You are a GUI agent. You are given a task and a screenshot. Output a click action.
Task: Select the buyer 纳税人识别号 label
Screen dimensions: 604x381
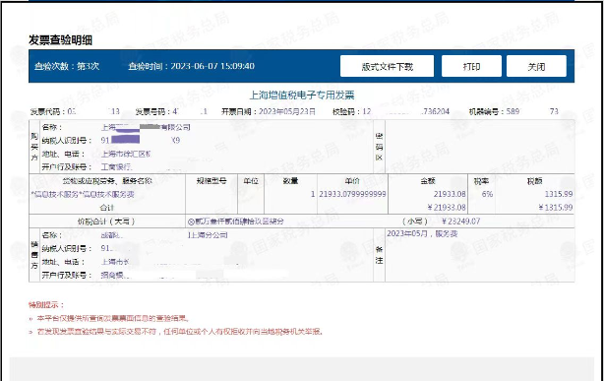(67, 141)
